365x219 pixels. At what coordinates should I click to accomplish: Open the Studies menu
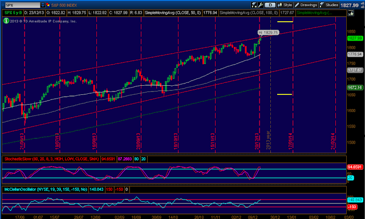pos(329,5)
